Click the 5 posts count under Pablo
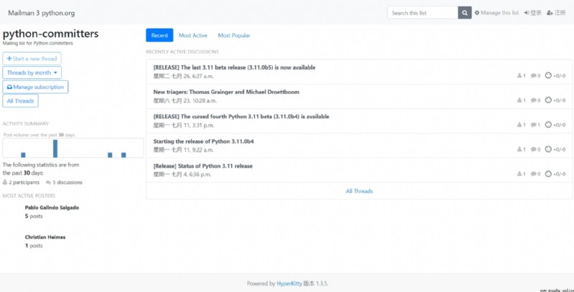574x292 pixels. (34, 216)
